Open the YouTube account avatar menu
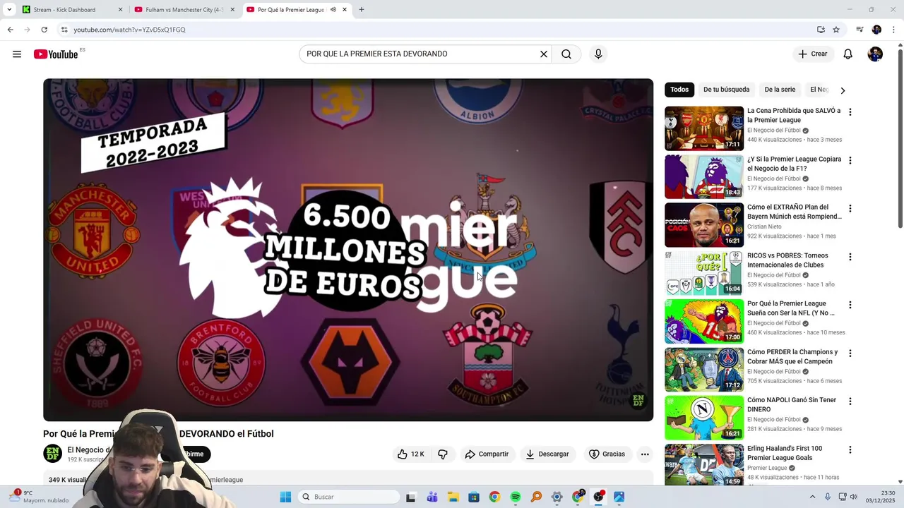Image resolution: width=904 pixels, height=508 pixels. point(875,54)
